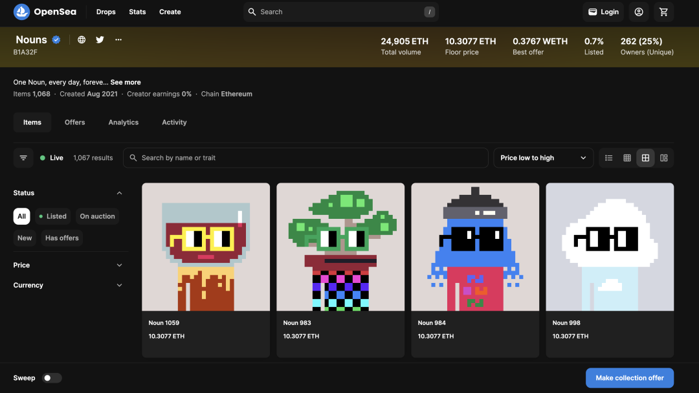Screen dimensions: 699x393
Task: Switch to list view layout
Action: (608, 158)
